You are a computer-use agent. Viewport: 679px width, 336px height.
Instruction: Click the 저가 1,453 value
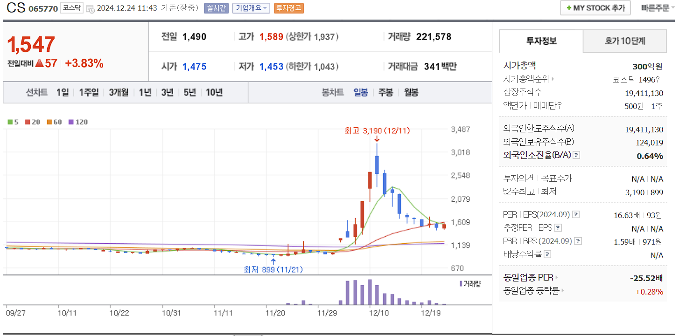pos(271,67)
